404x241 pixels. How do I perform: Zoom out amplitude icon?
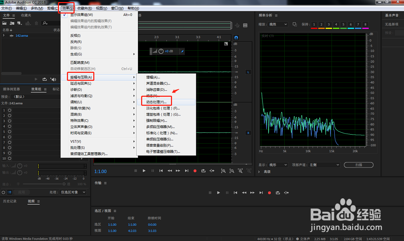[232, 171]
